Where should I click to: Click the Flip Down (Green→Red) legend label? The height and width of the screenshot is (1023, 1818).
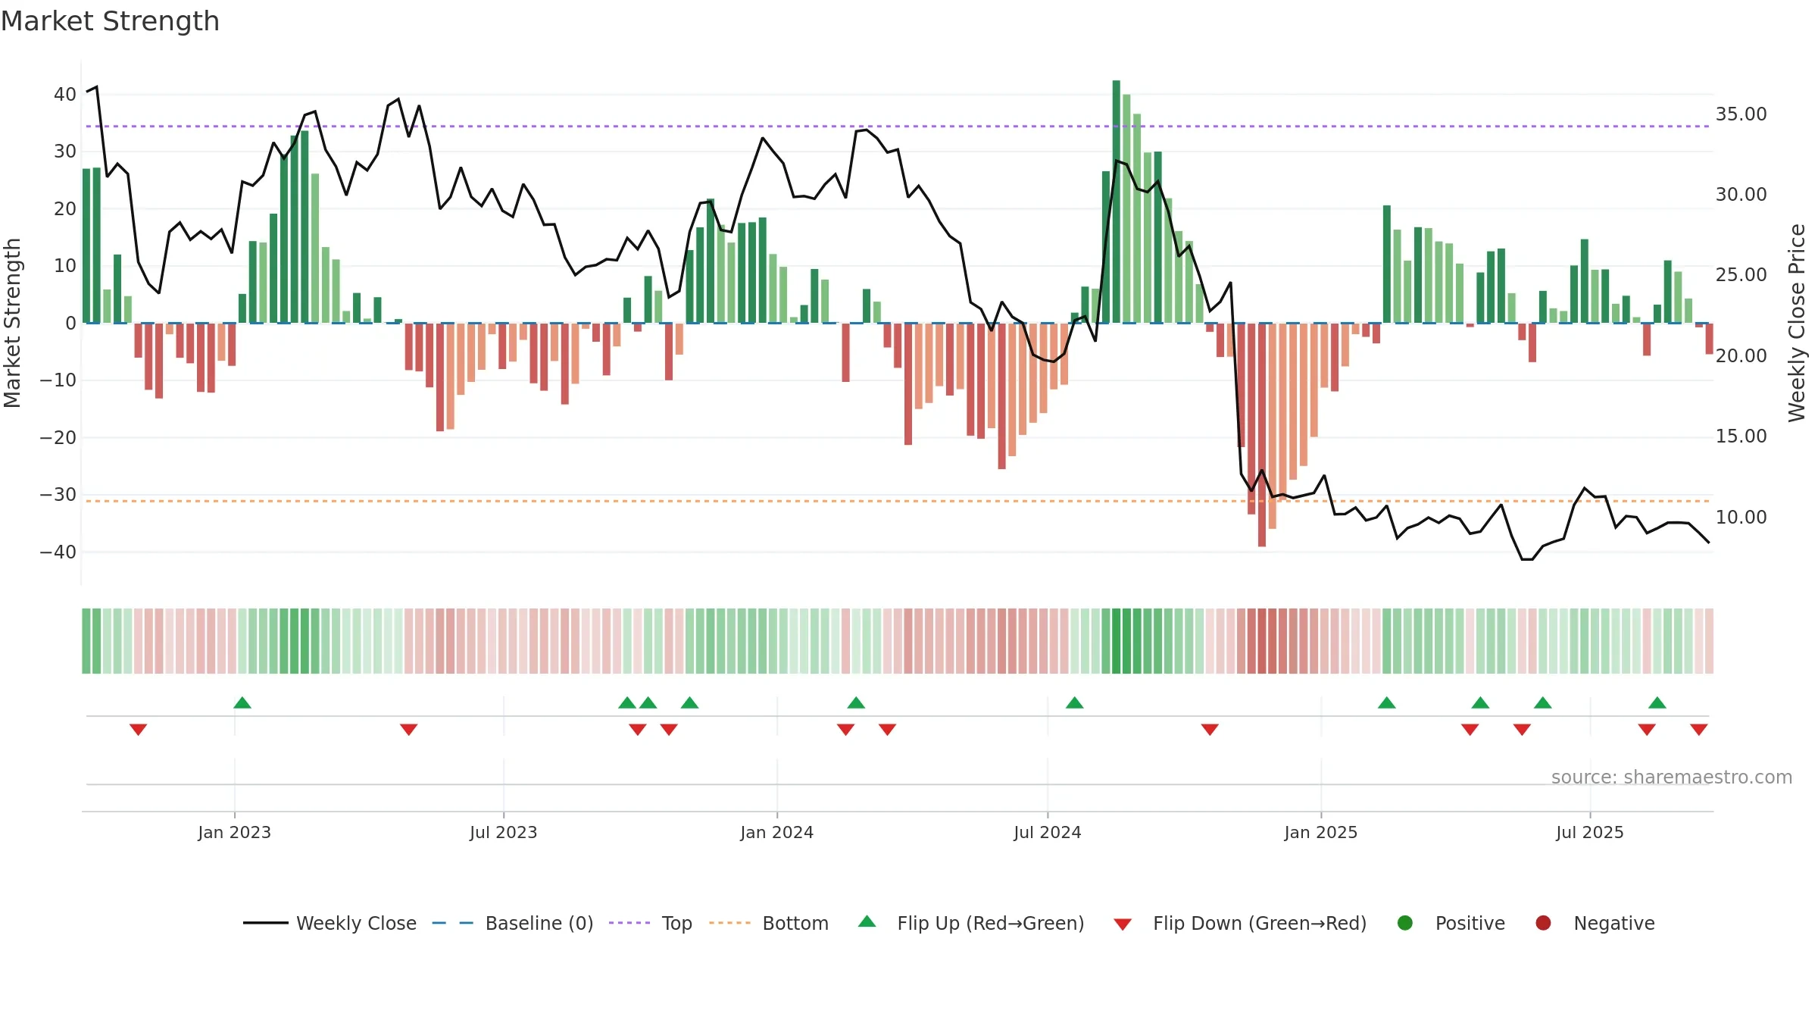click(1259, 923)
